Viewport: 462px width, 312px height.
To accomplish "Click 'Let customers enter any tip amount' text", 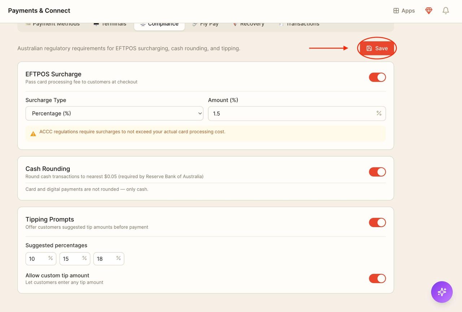I will (x=64, y=282).
